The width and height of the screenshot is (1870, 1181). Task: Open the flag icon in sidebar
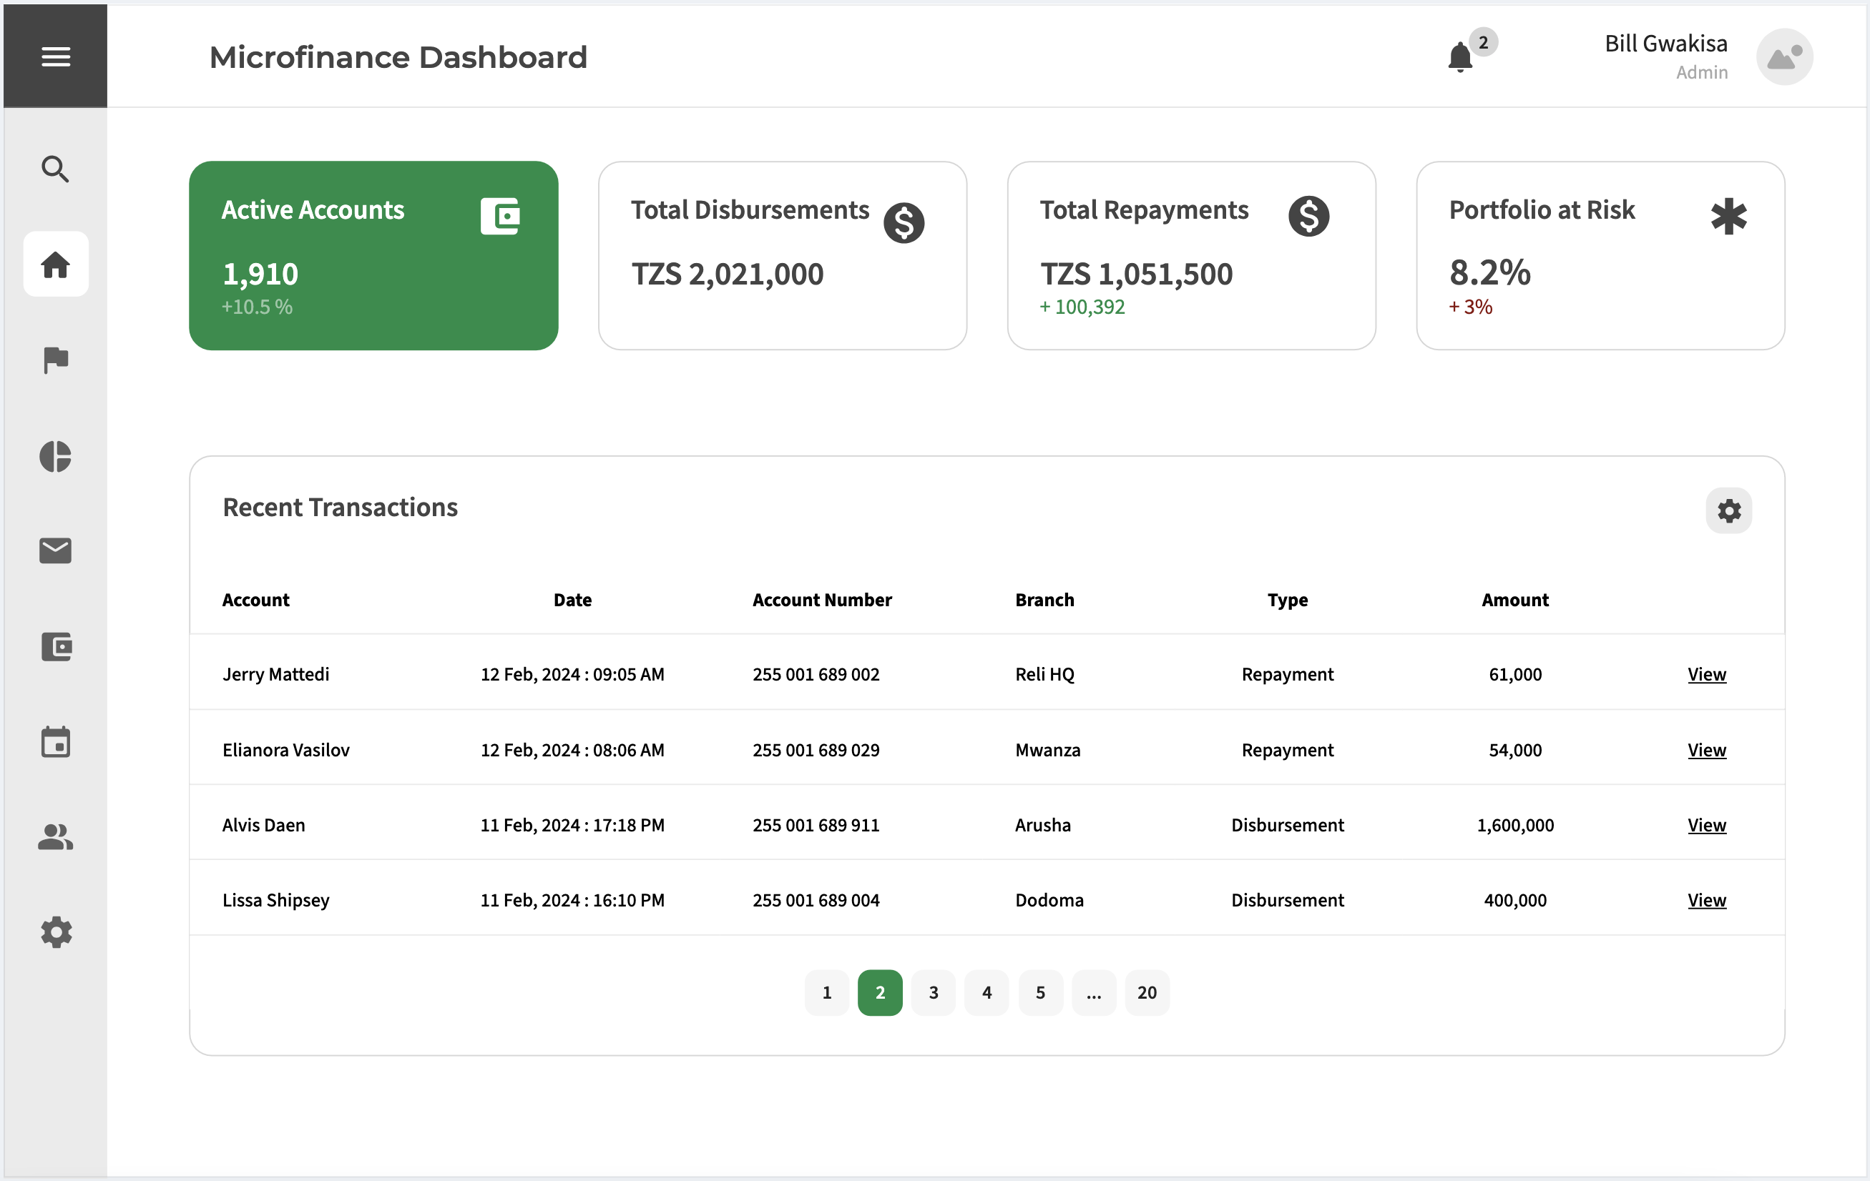(55, 360)
